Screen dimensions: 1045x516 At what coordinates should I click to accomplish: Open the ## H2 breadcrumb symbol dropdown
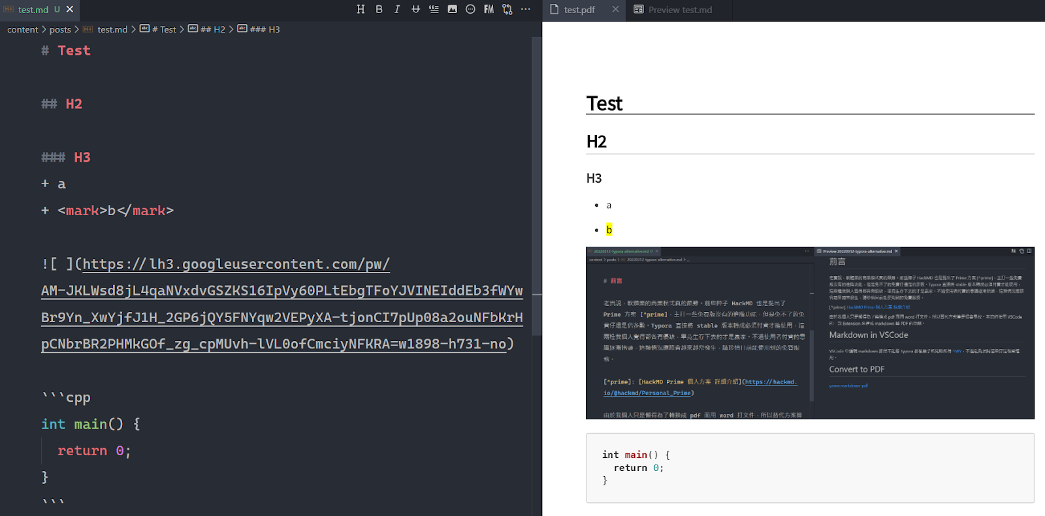pyautogui.click(x=213, y=29)
